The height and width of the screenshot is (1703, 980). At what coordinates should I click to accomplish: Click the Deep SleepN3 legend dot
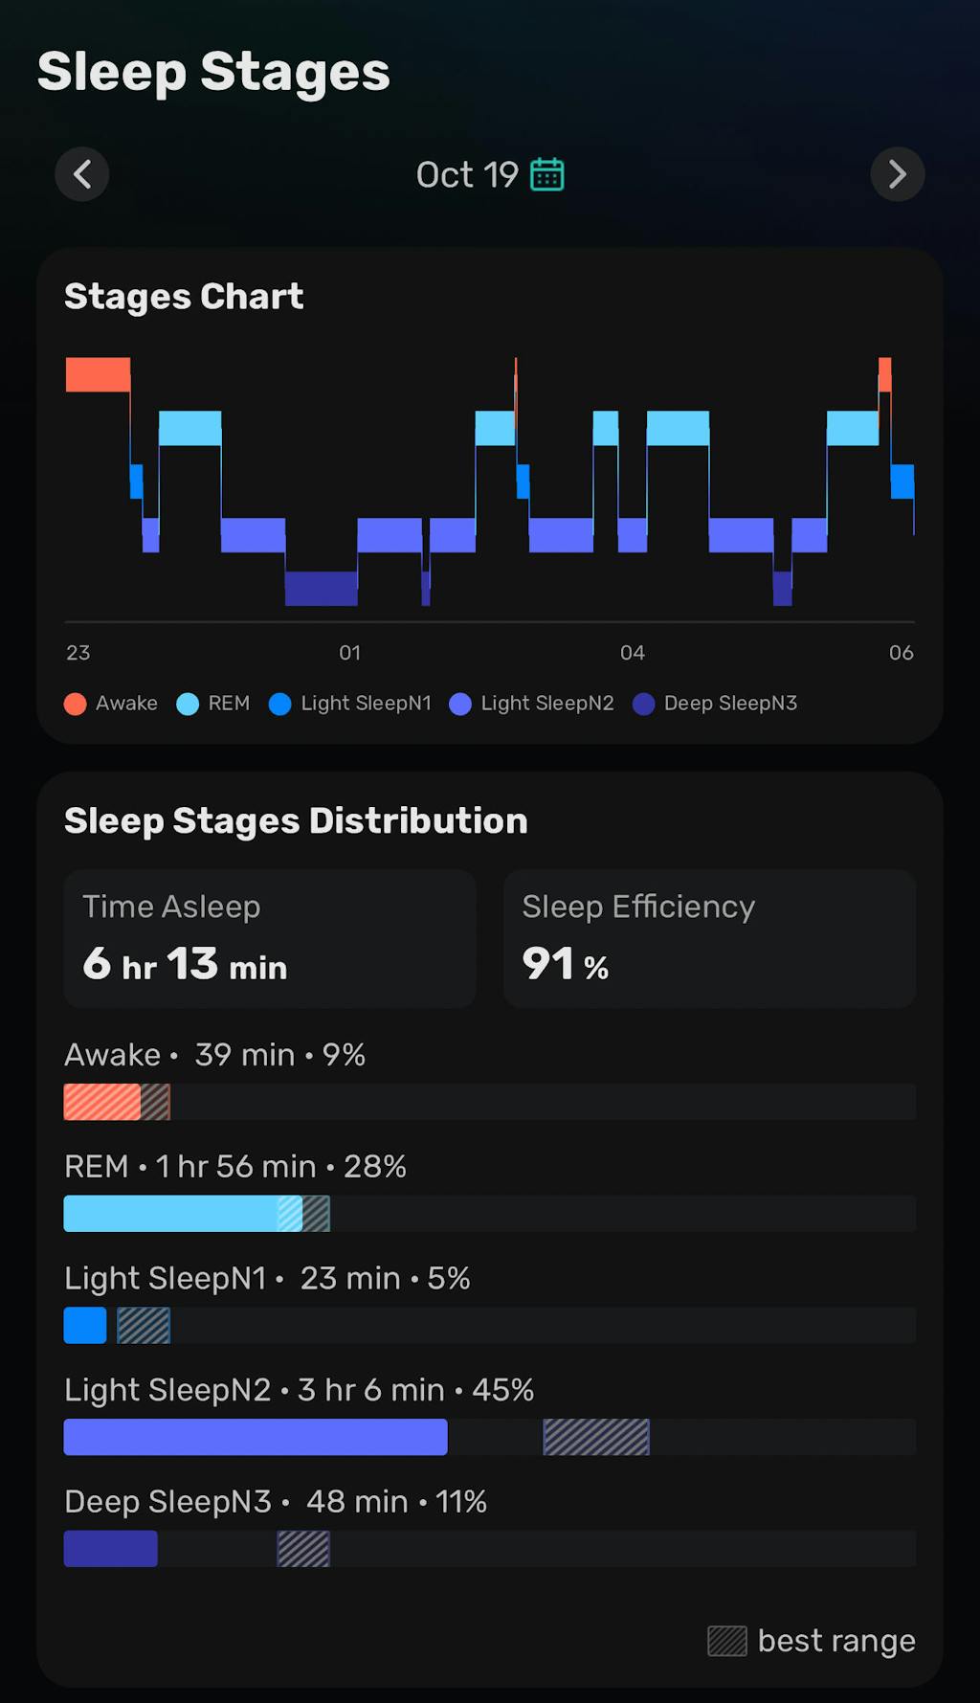click(644, 703)
